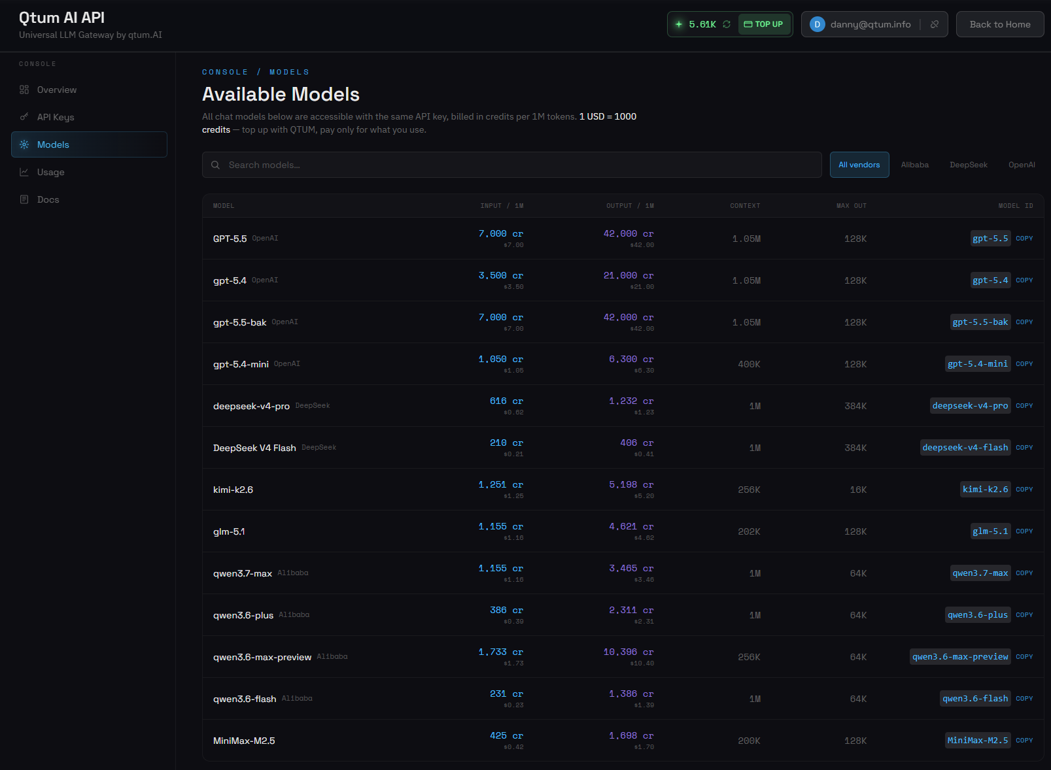Click the refresh balance icon
Image resolution: width=1051 pixels, height=770 pixels.
(727, 24)
